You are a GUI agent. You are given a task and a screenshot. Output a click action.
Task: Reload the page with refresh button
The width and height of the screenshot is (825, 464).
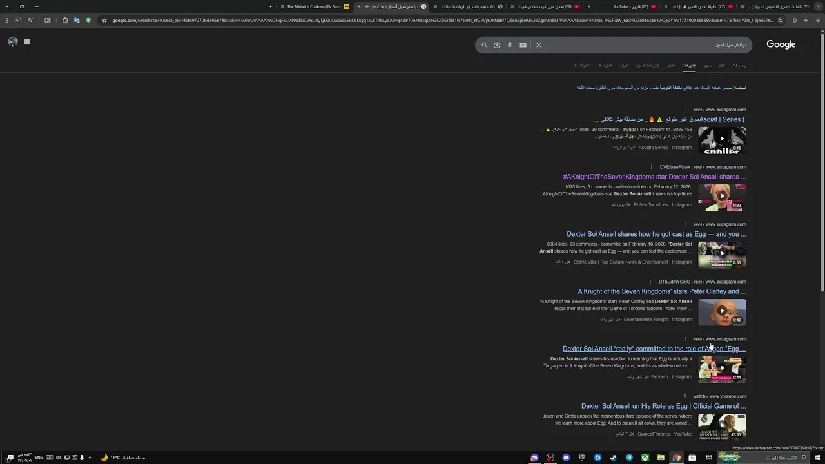[x=794, y=20]
